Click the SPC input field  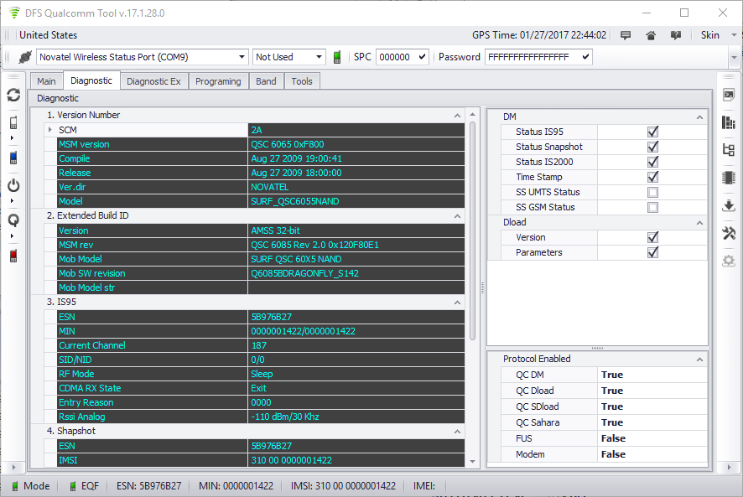click(397, 57)
